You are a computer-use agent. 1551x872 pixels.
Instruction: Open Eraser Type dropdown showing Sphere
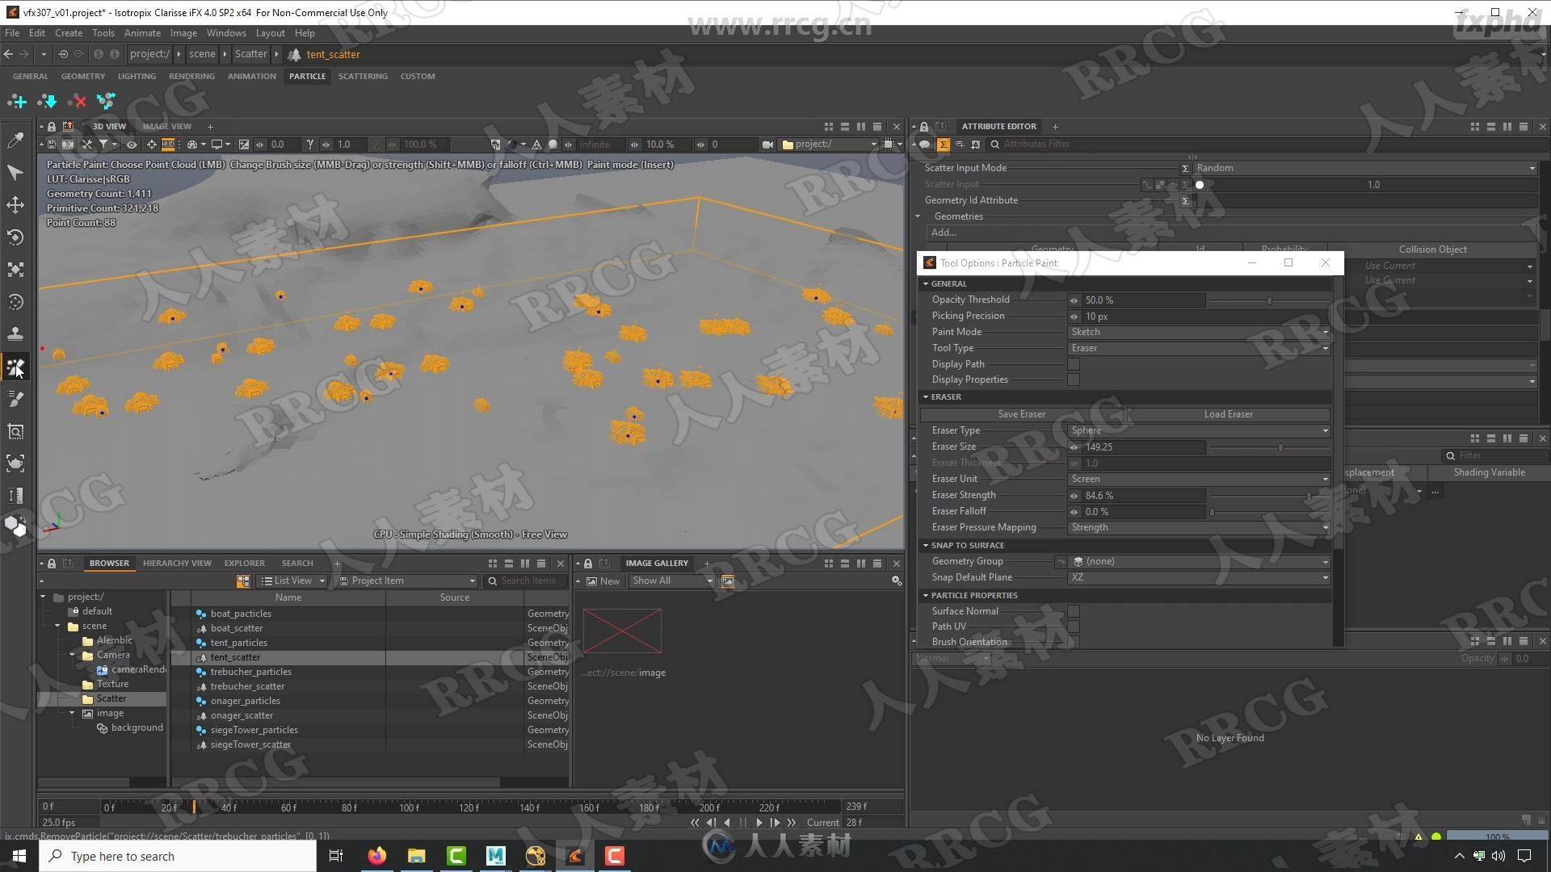[x=1199, y=430]
